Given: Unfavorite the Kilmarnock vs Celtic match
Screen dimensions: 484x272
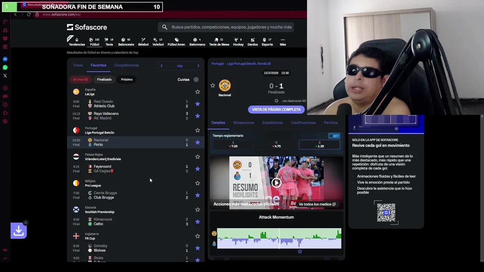Looking at the screenshot, I should point(197,222).
